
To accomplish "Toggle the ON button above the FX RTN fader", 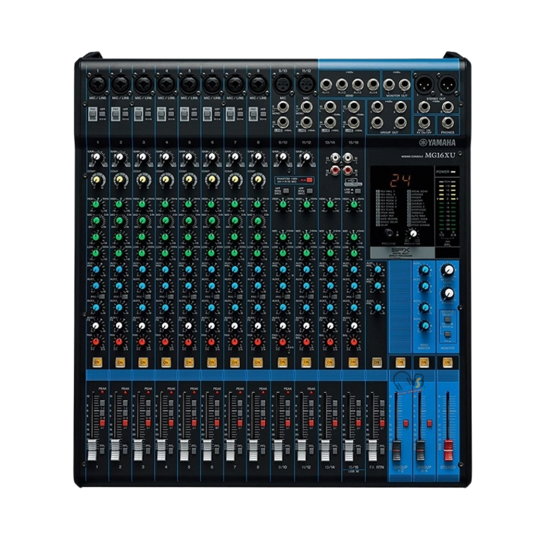I will pyautogui.click(x=376, y=362).
